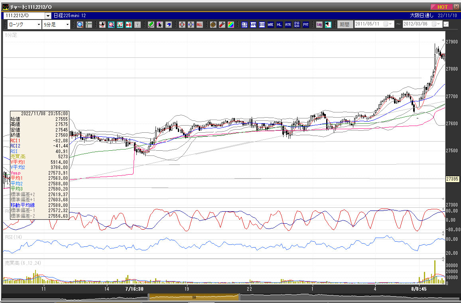Toggle the ATR indicator button
This screenshot has width=461, height=303.
click(288, 25)
